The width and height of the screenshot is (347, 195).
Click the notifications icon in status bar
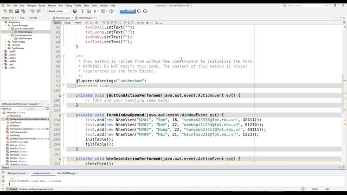point(303,189)
